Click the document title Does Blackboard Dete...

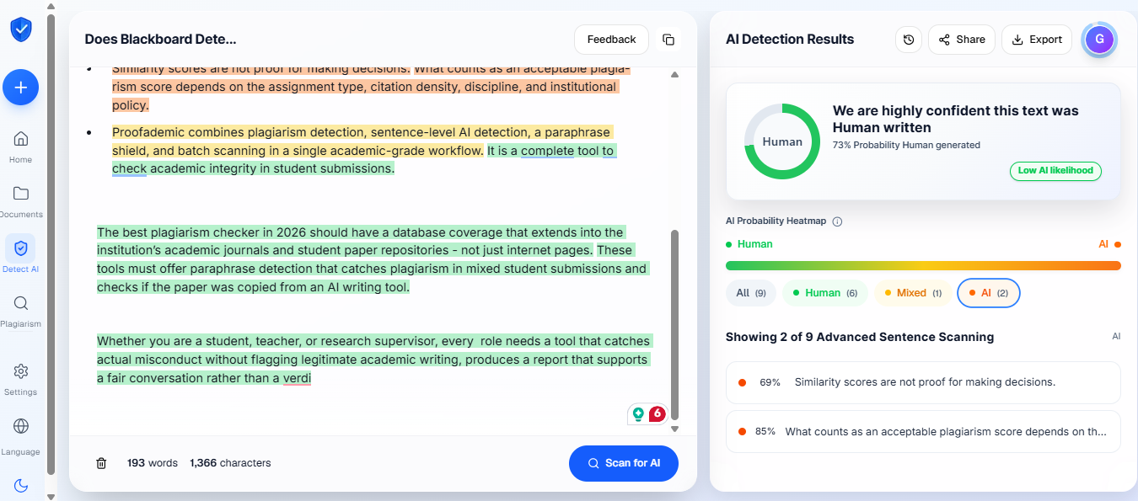(160, 40)
